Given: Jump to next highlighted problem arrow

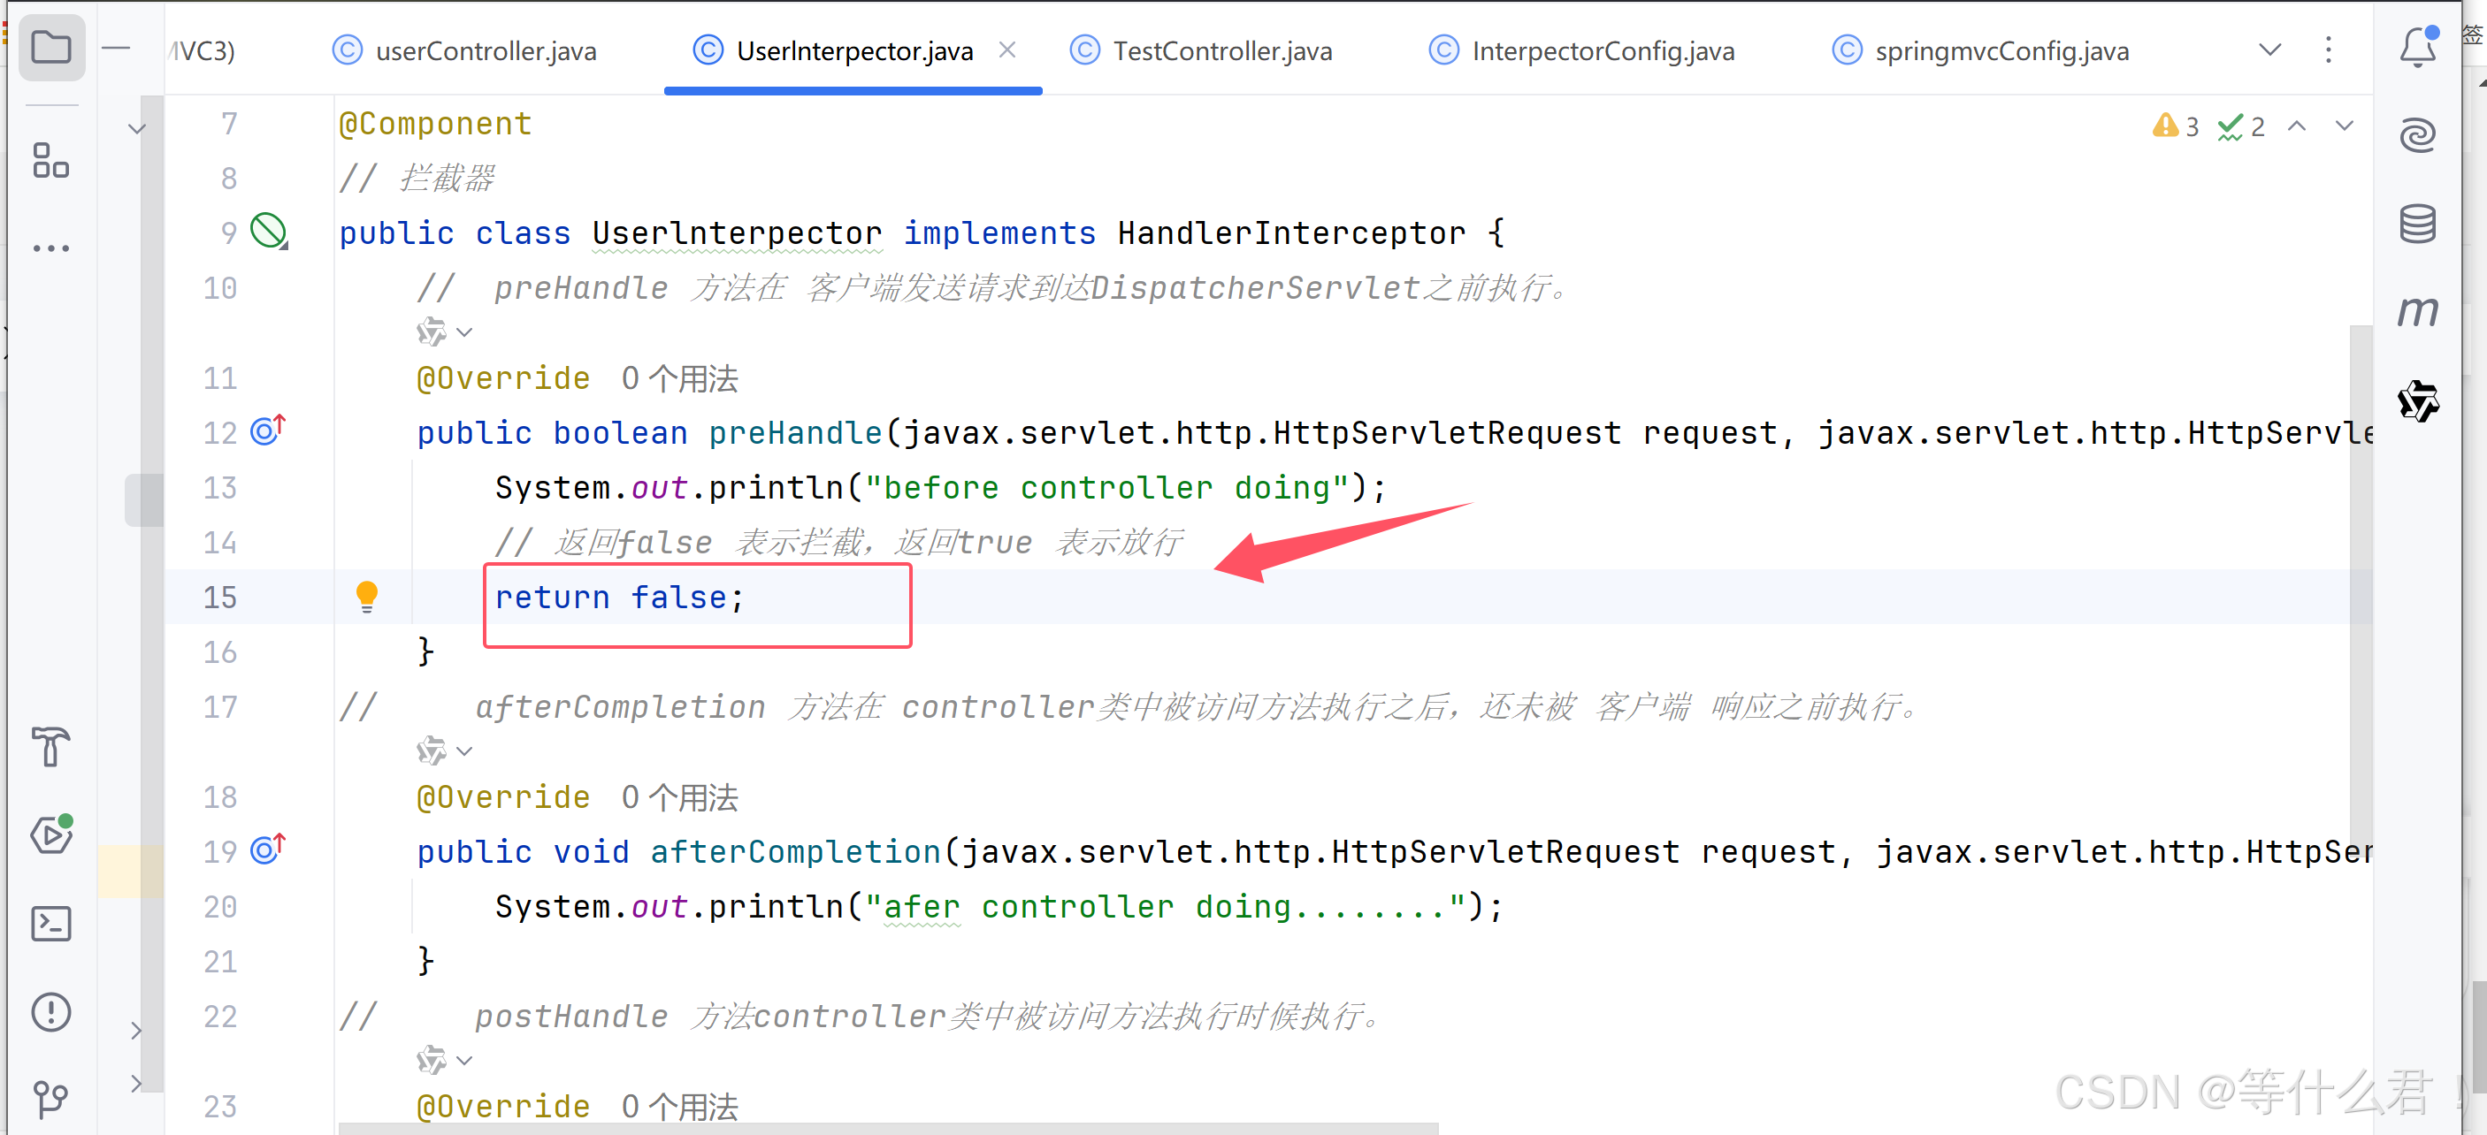Looking at the screenshot, I should click(x=2344, y=126).
